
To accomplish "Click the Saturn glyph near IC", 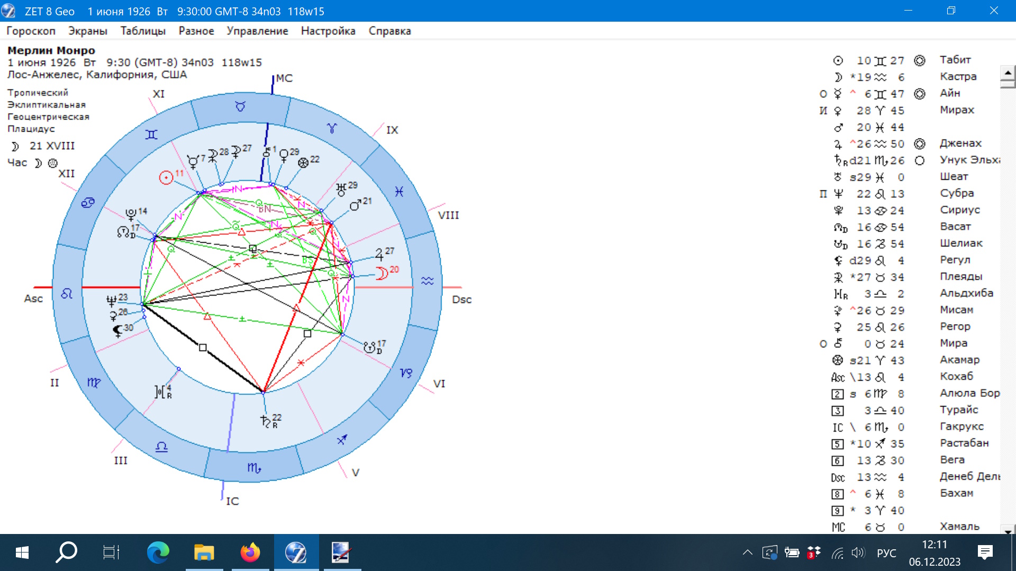I will tap(266, 421).
